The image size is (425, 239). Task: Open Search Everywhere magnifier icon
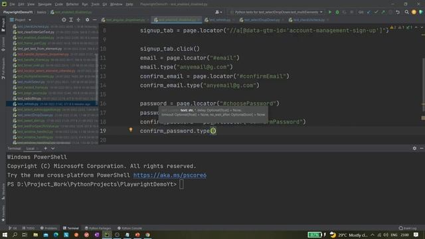pos(406,12)
